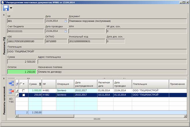Click the ab/ac replace text icon
The width and height of the screenshot is (190, 127).
[11, 100]
